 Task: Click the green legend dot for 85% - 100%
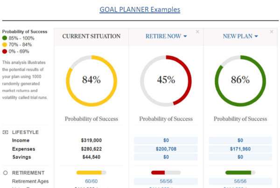click(x=5, y=38)
